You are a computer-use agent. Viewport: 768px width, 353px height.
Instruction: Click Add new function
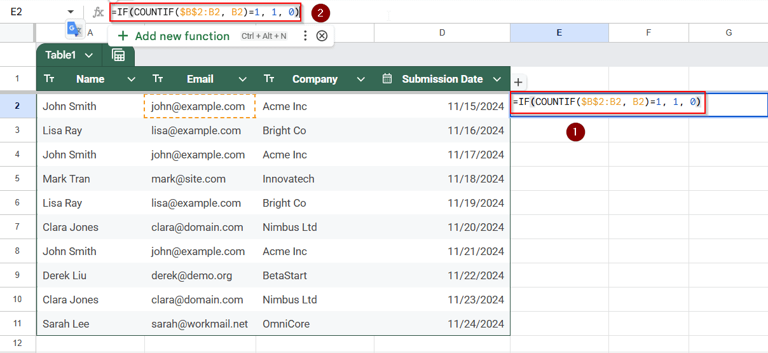pos(174,36)
